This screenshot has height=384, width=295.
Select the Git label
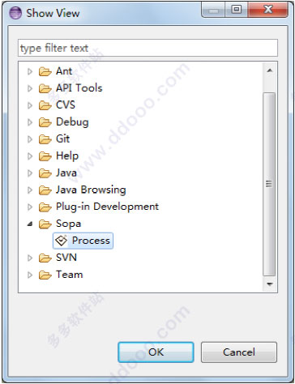62,139
